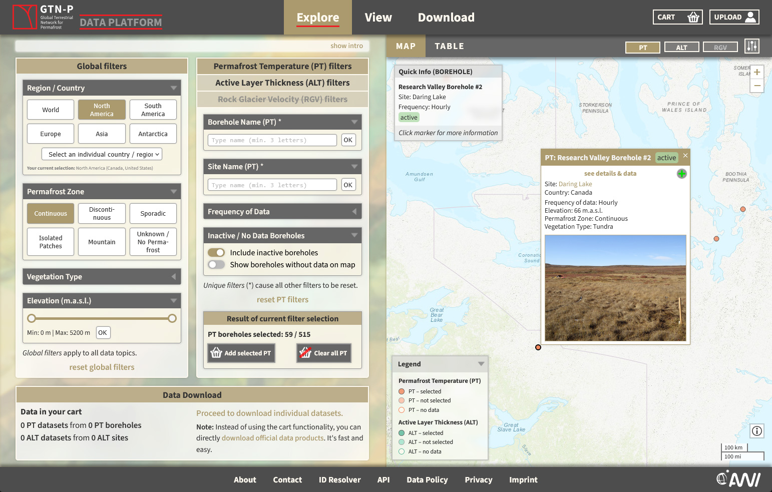Click the elevation slider right handle
Image resolution: width=772 pixels, height=492 pixels.
coord(172,318)
